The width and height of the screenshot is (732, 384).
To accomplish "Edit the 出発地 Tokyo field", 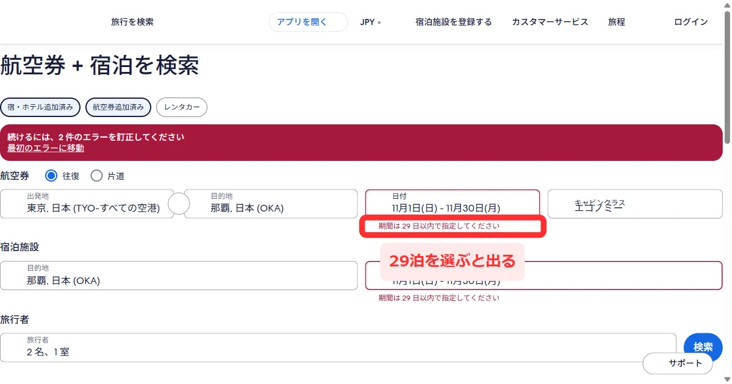I will tap(87, 204).
